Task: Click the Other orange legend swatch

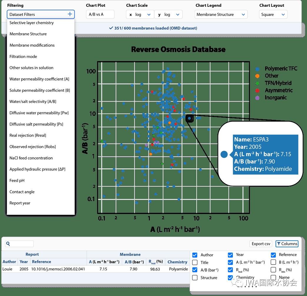Action: click(258, 76)
